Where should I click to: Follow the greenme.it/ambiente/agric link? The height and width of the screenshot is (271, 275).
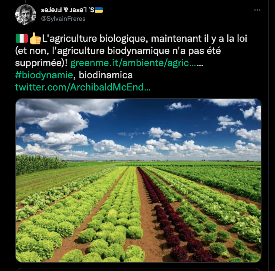tap(137, 63)
